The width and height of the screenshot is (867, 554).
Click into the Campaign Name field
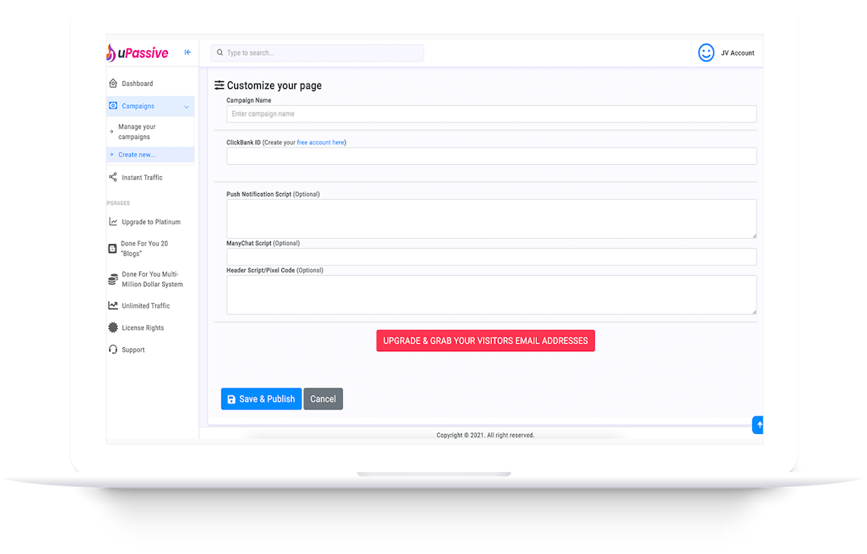pos(491,114)
